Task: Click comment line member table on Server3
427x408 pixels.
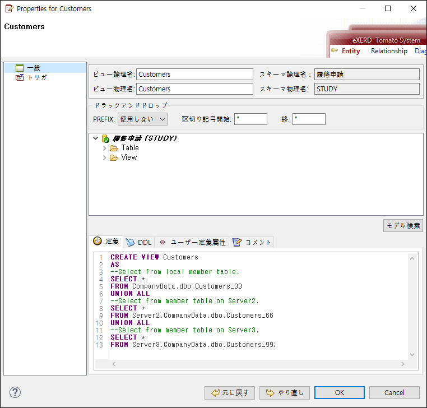Action: [x=184, y=330]
